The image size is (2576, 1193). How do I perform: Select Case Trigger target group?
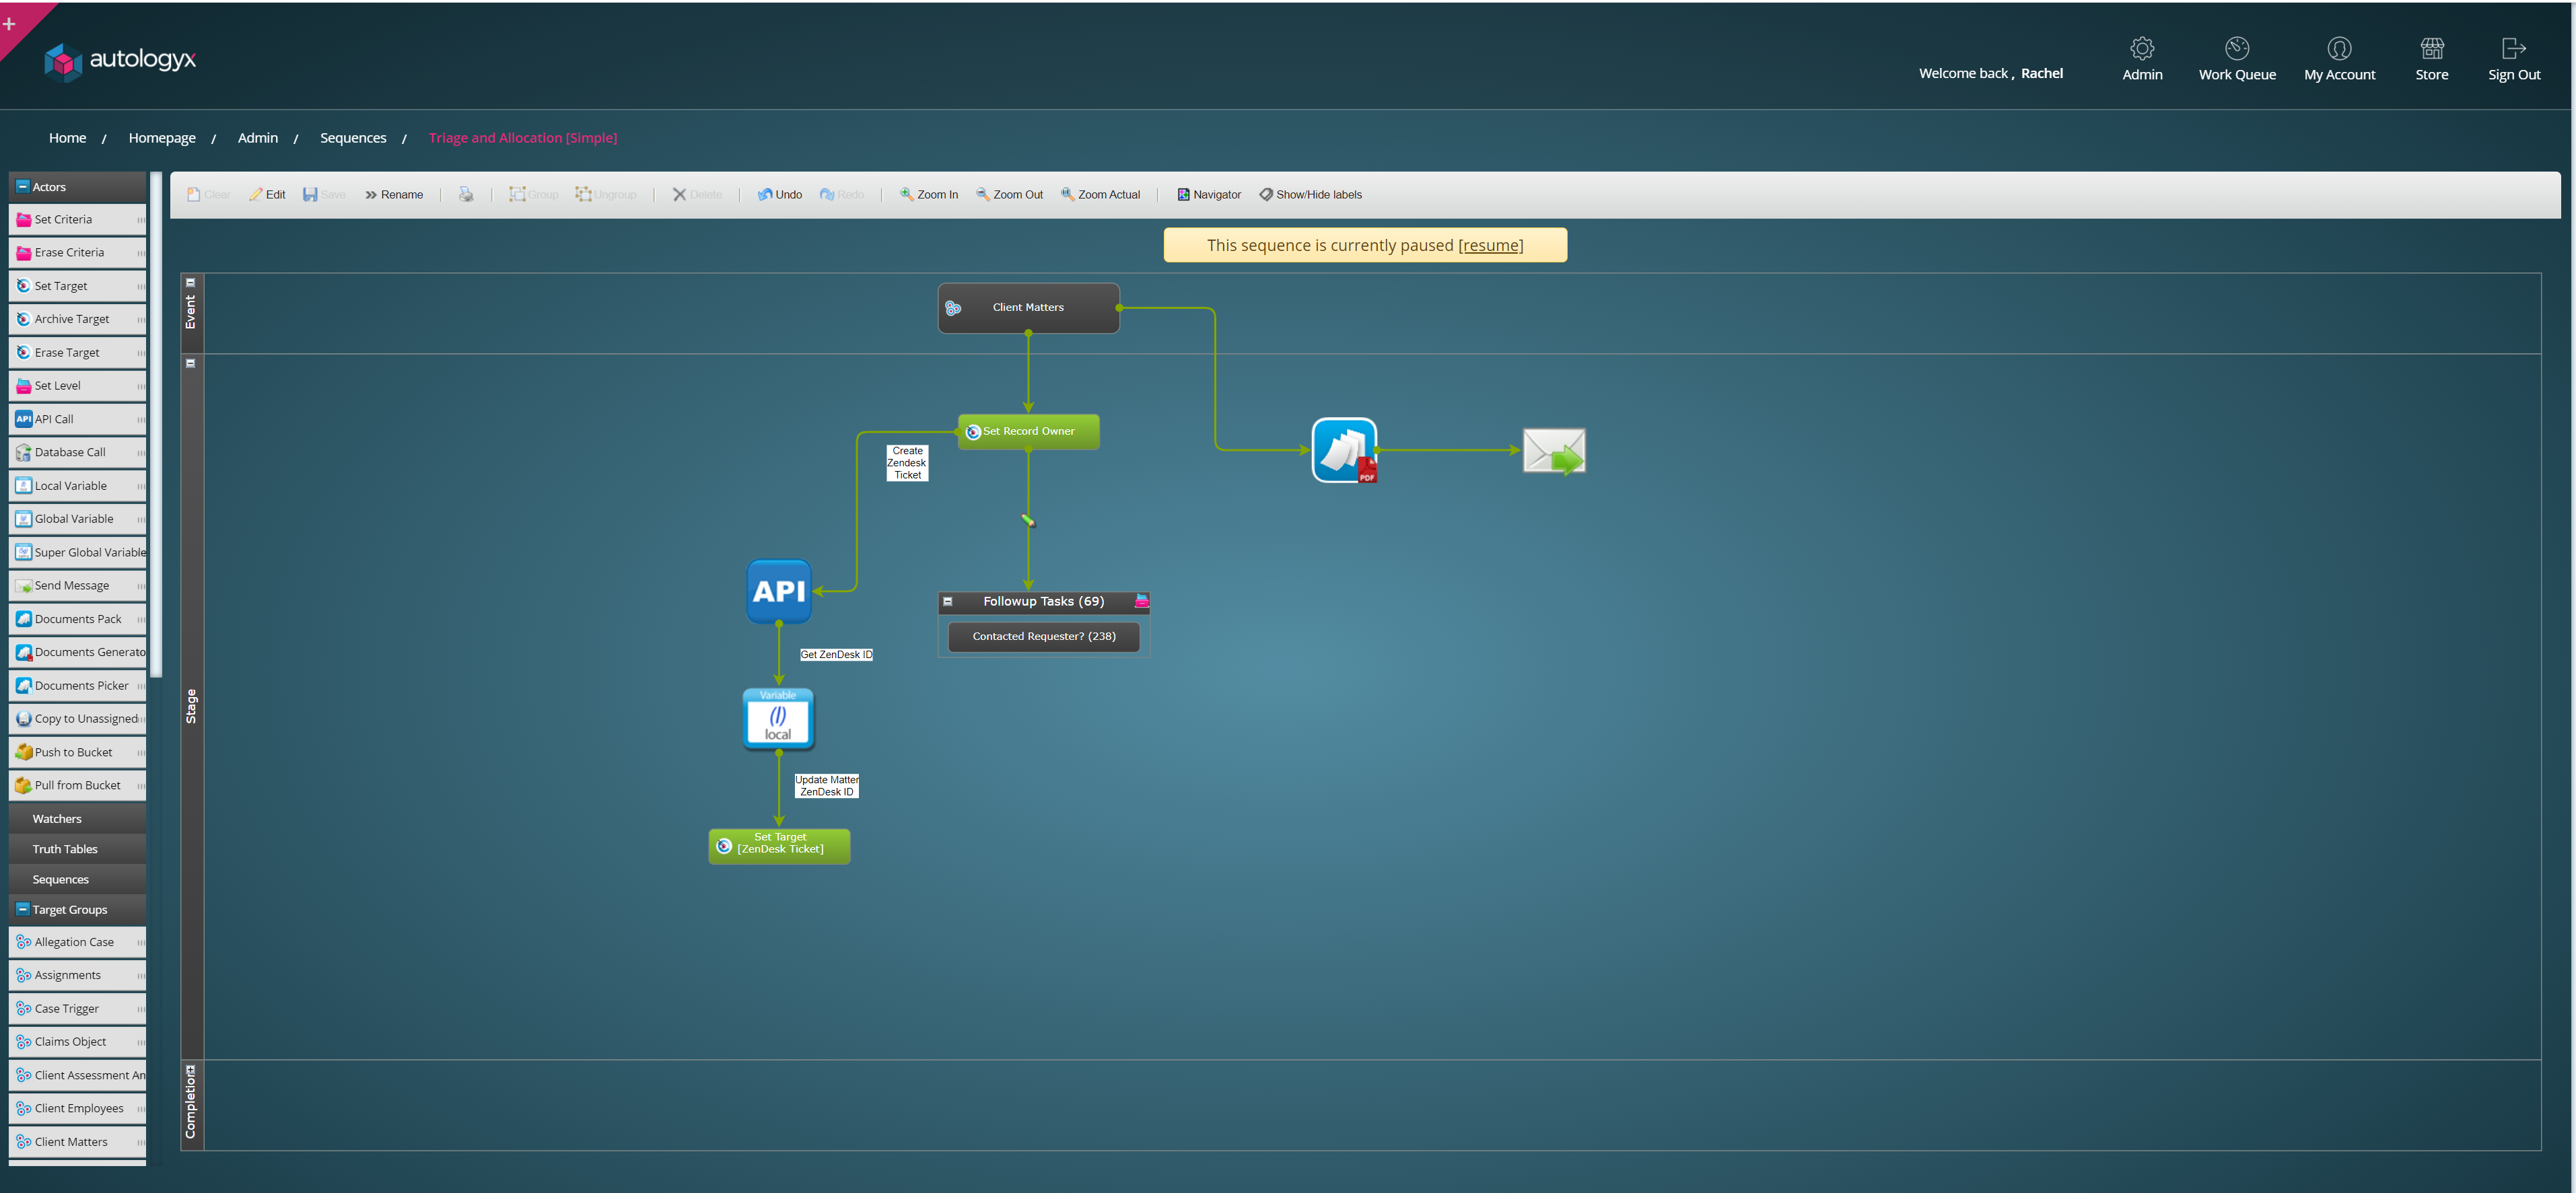click(77, 1009)
